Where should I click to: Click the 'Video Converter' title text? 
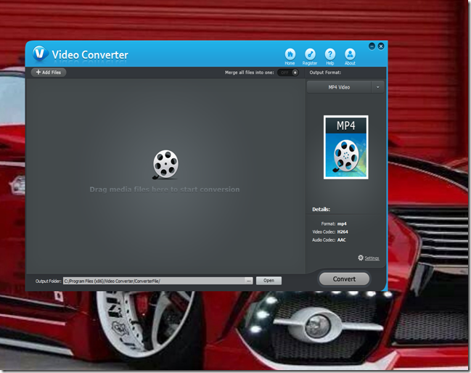pos(90,54)
